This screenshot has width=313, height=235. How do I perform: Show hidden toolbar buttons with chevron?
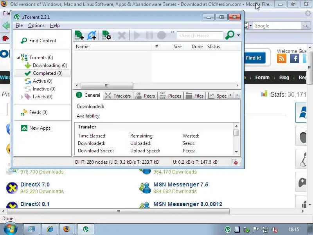[x=173, y=32]
